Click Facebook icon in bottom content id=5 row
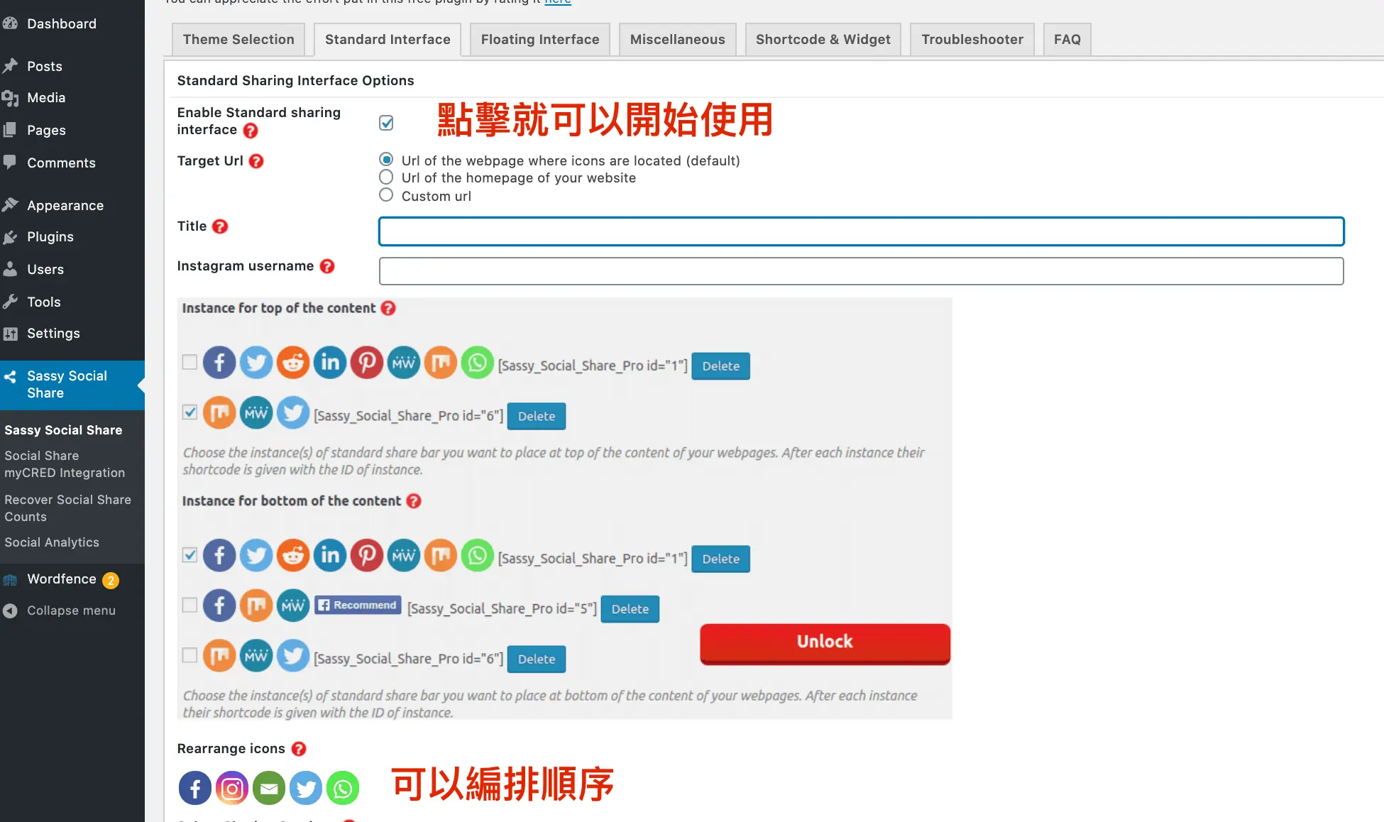 [219, 605]
